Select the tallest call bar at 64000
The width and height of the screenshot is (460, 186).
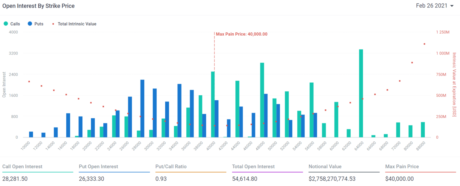(x=361, y=93)
